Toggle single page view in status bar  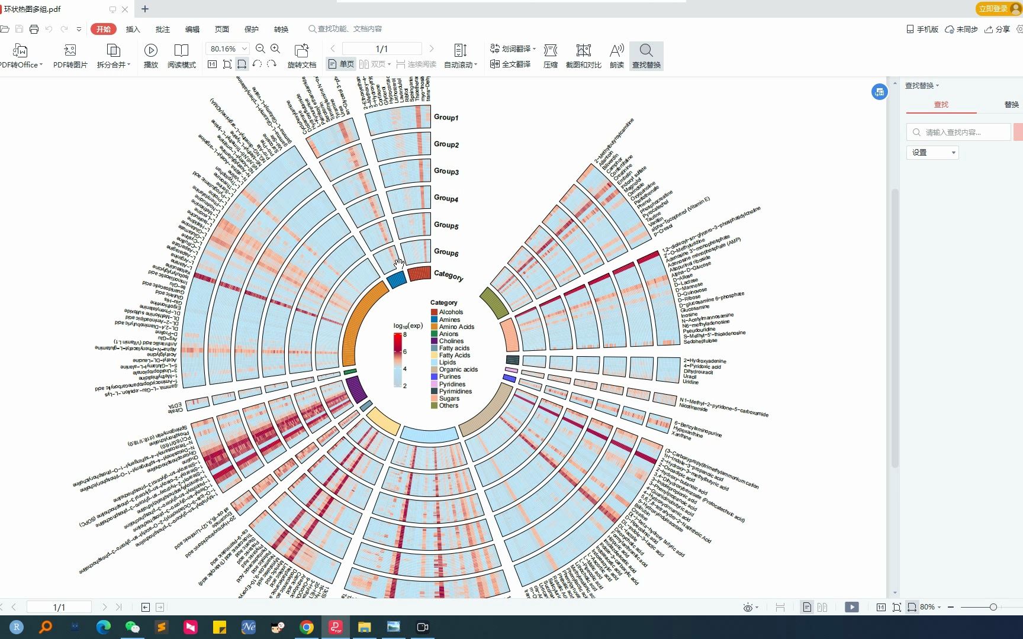(807, 607)
